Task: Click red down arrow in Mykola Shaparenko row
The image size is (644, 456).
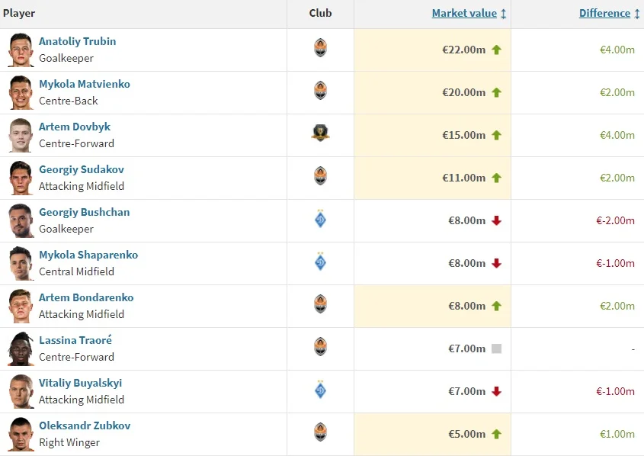Action: [497, 263]
